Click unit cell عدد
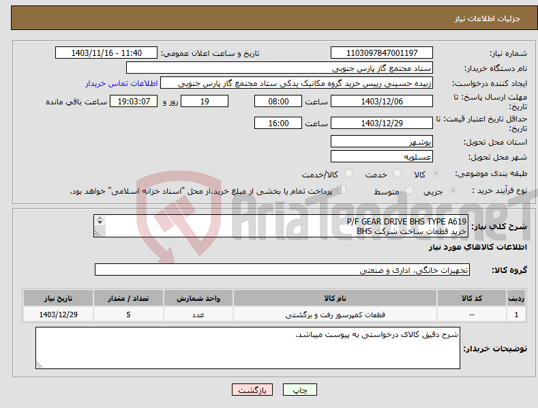This screenshot has height=408, width=538. tap(198, 315)
